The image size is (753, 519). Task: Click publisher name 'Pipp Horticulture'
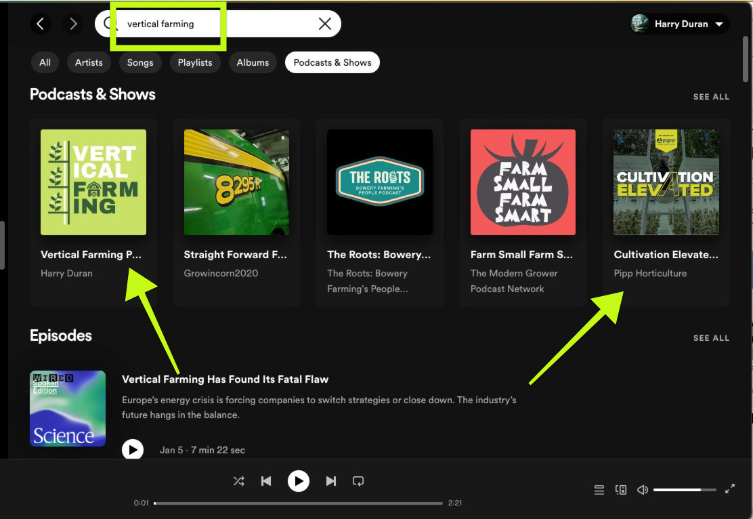[650, 273]
